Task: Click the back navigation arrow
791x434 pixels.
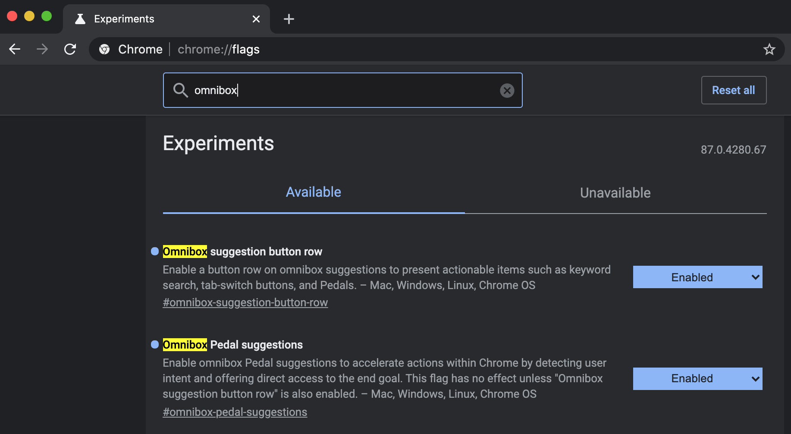Action: coord(15,49)
